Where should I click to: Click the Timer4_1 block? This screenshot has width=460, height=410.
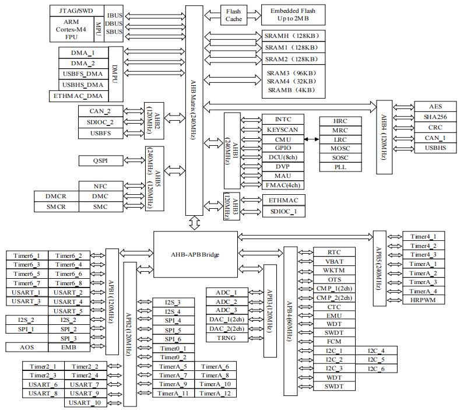point(423,236)
